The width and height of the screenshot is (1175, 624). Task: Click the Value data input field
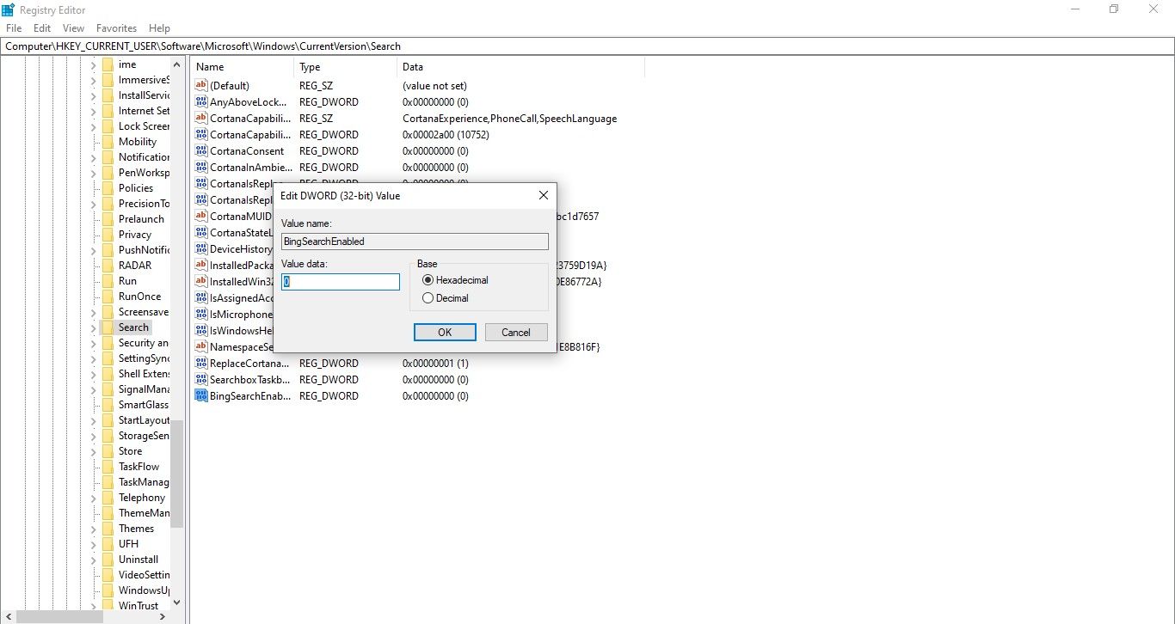click(341, 282)
